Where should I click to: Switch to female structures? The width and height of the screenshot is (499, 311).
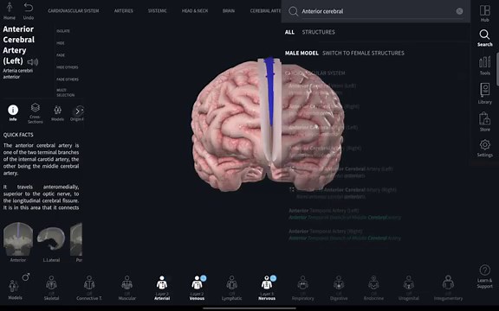[363, 53]
